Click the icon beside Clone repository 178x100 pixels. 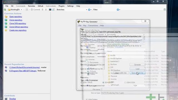[6, 20]
